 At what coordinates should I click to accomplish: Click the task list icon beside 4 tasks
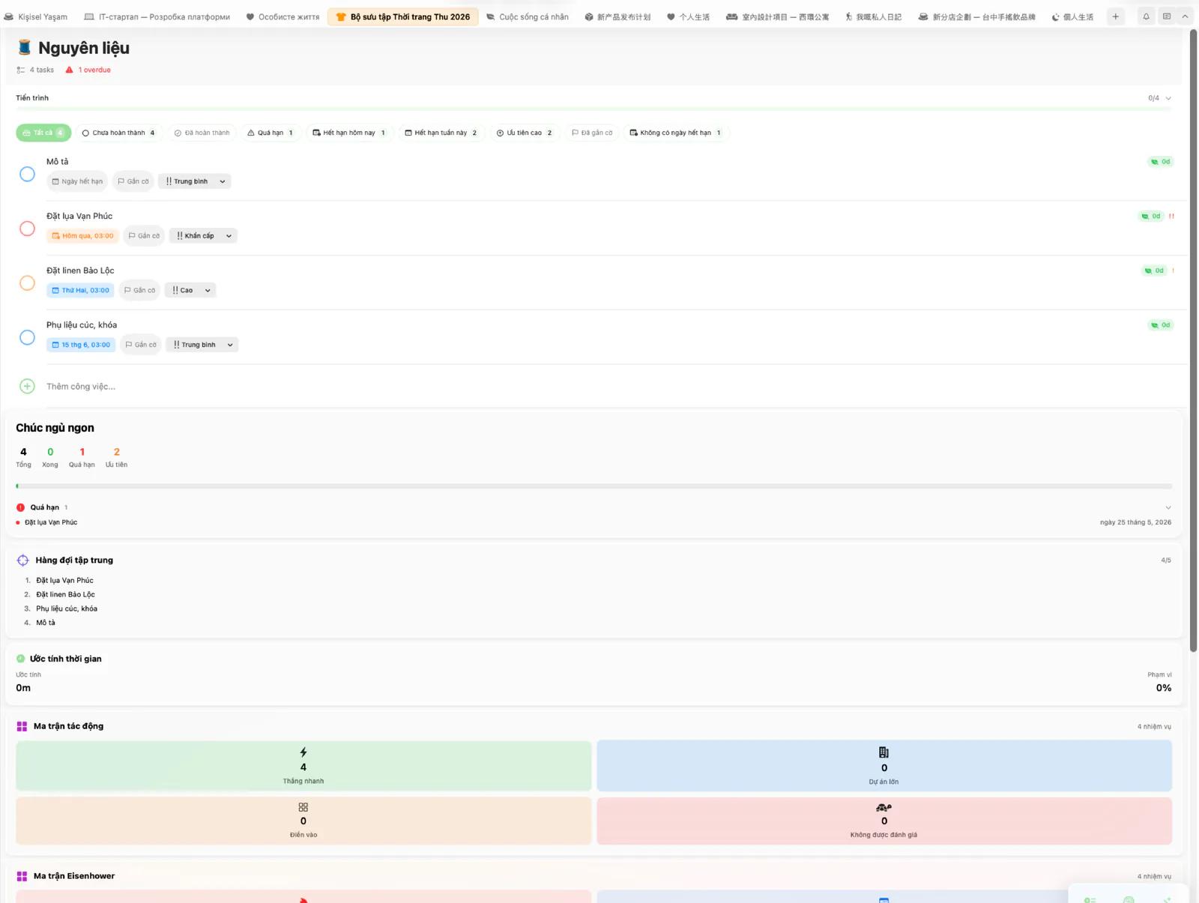click(20, 70)
